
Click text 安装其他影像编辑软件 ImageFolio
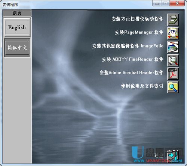(128, 46)
